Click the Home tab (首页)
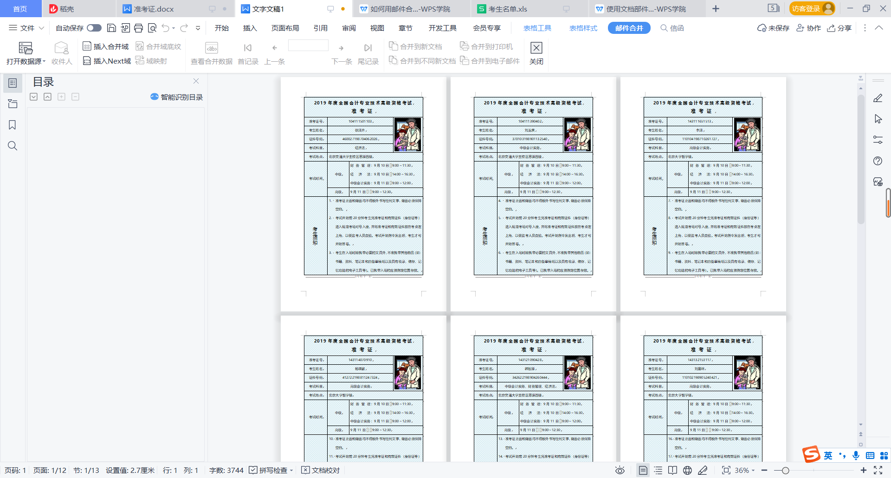Screen dimensions: 891x478 coord(20,9)
